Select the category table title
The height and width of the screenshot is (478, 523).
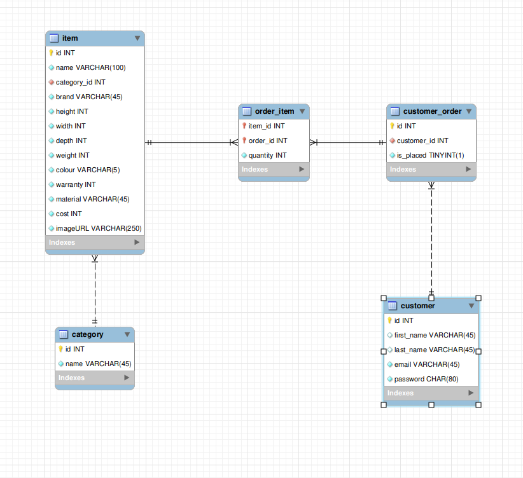pos(87,334)
